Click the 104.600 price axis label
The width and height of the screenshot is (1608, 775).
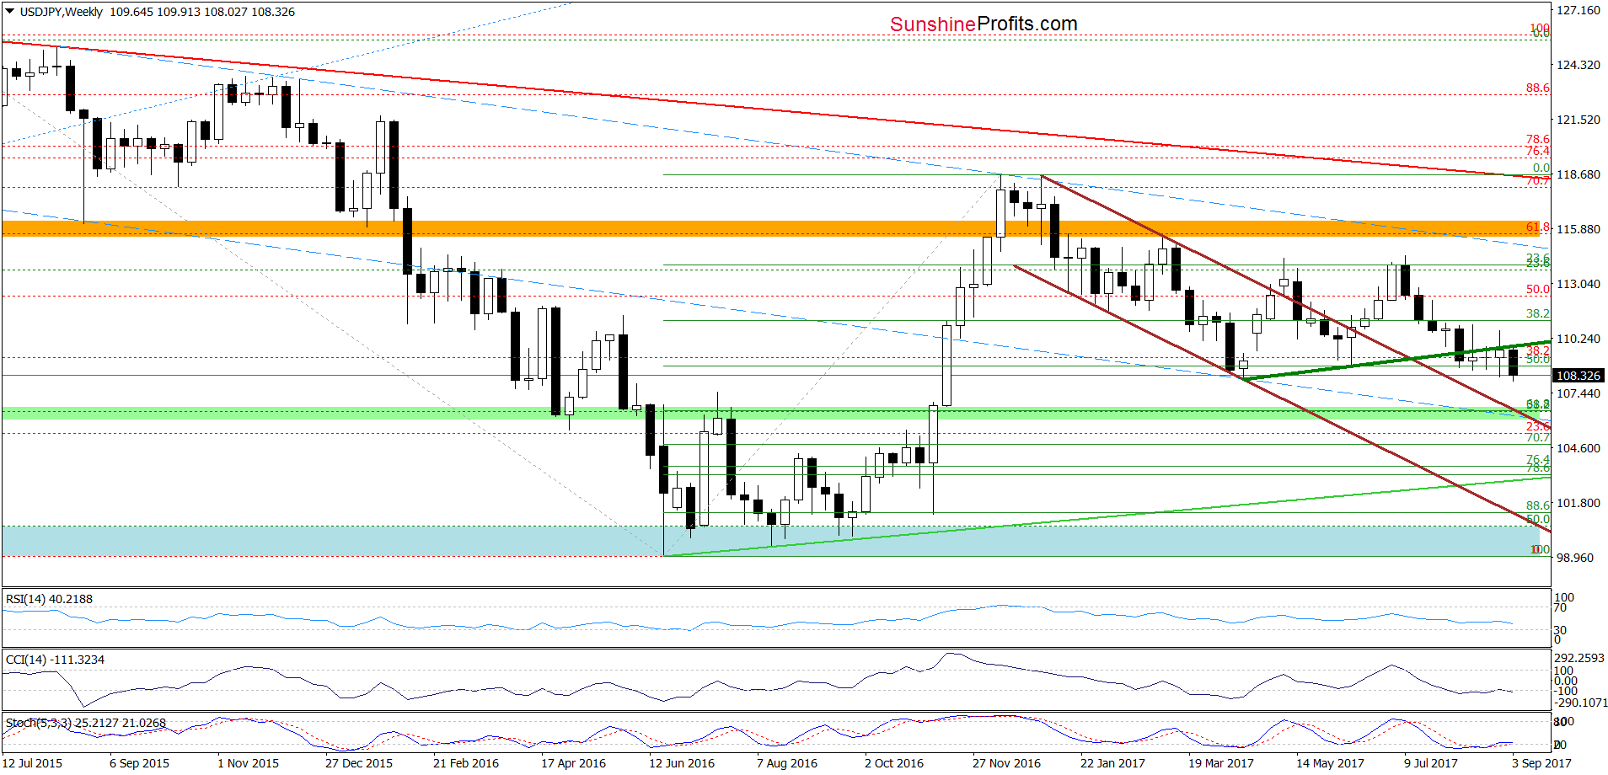point(1579,448)
